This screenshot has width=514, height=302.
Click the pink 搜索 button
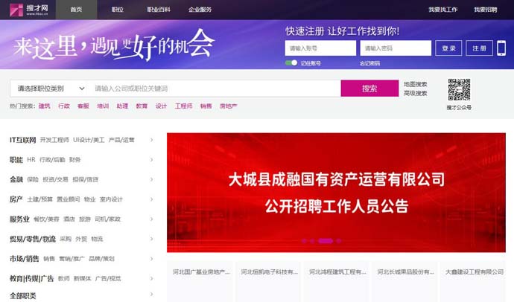[369, 89]
